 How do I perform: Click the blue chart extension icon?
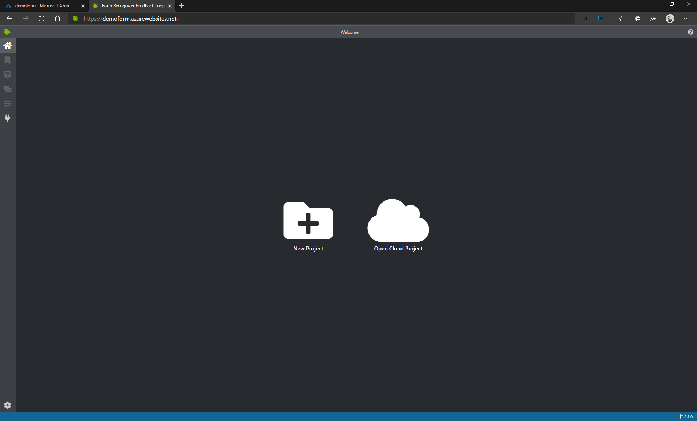601,19
